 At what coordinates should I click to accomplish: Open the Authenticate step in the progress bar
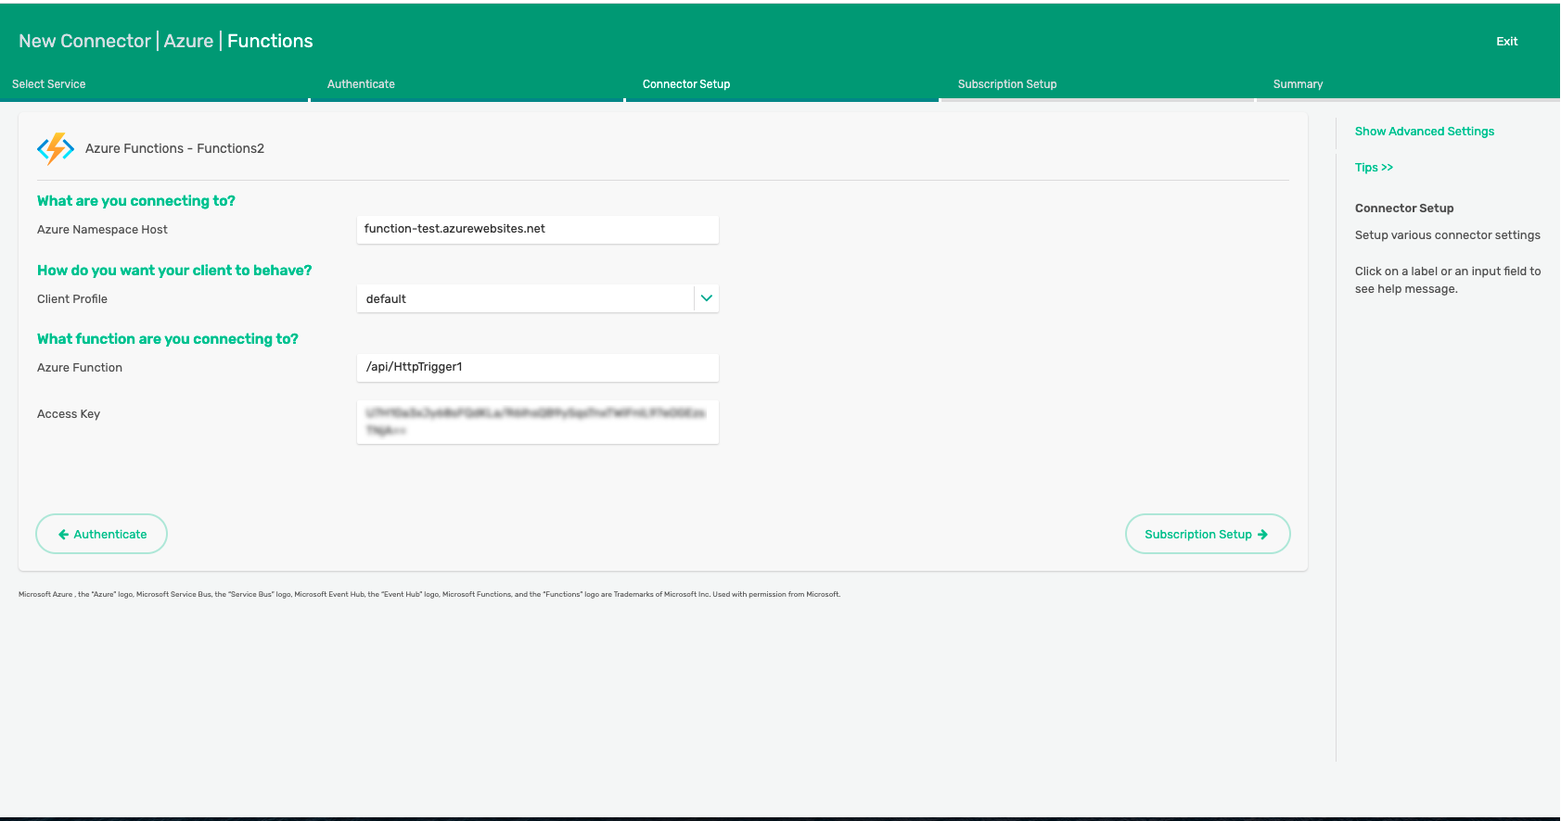point(361,84)
